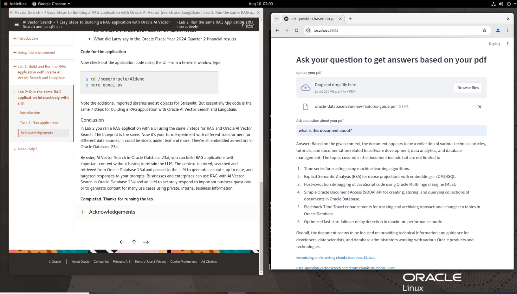517x294 pixels.
Task: Open Chrome three-dot menu
Action: tap(508, 30)
